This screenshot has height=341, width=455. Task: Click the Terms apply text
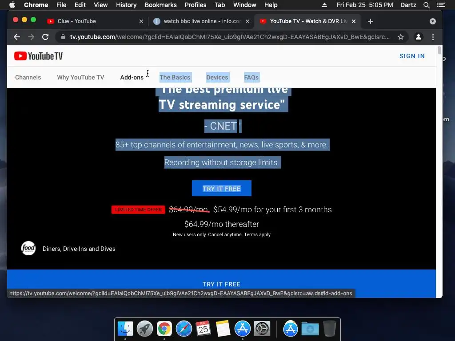[x=257, y=234]
